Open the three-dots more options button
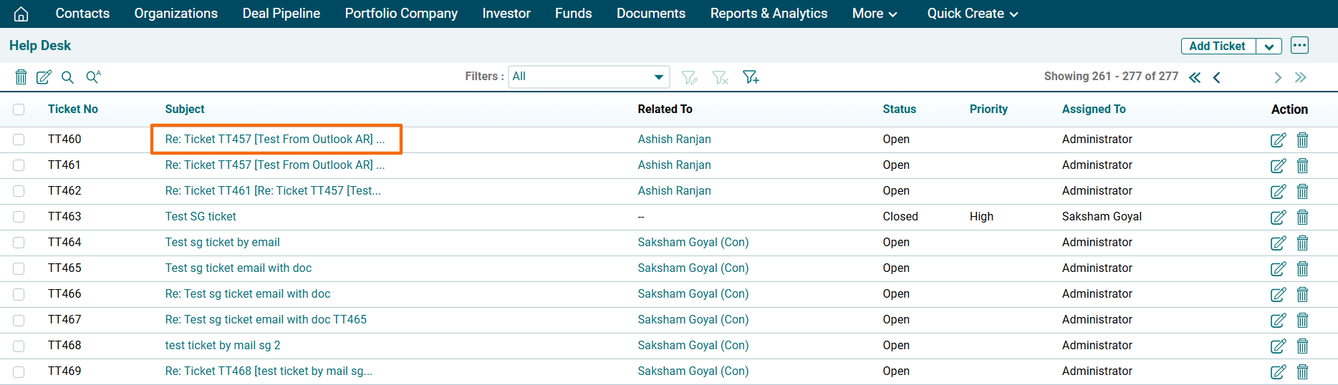The image size is (1338, 385). click(x=1299, y=46)
